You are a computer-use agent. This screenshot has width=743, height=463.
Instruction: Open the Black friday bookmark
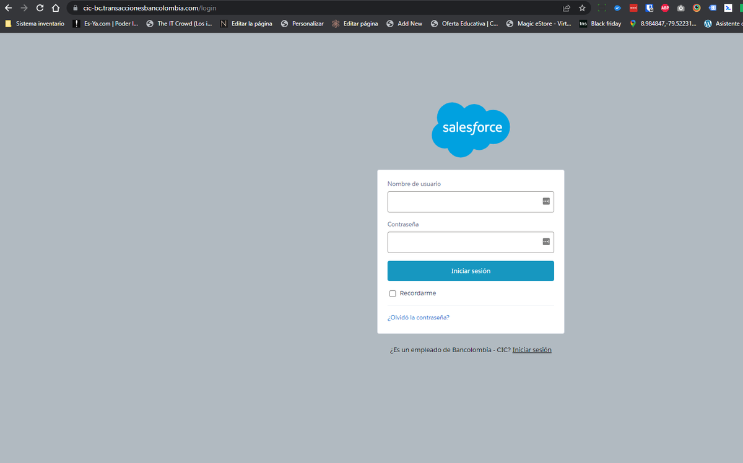click(601, 24)
